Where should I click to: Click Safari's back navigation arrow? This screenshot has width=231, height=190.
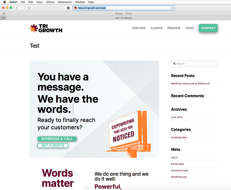coord(17,8)
